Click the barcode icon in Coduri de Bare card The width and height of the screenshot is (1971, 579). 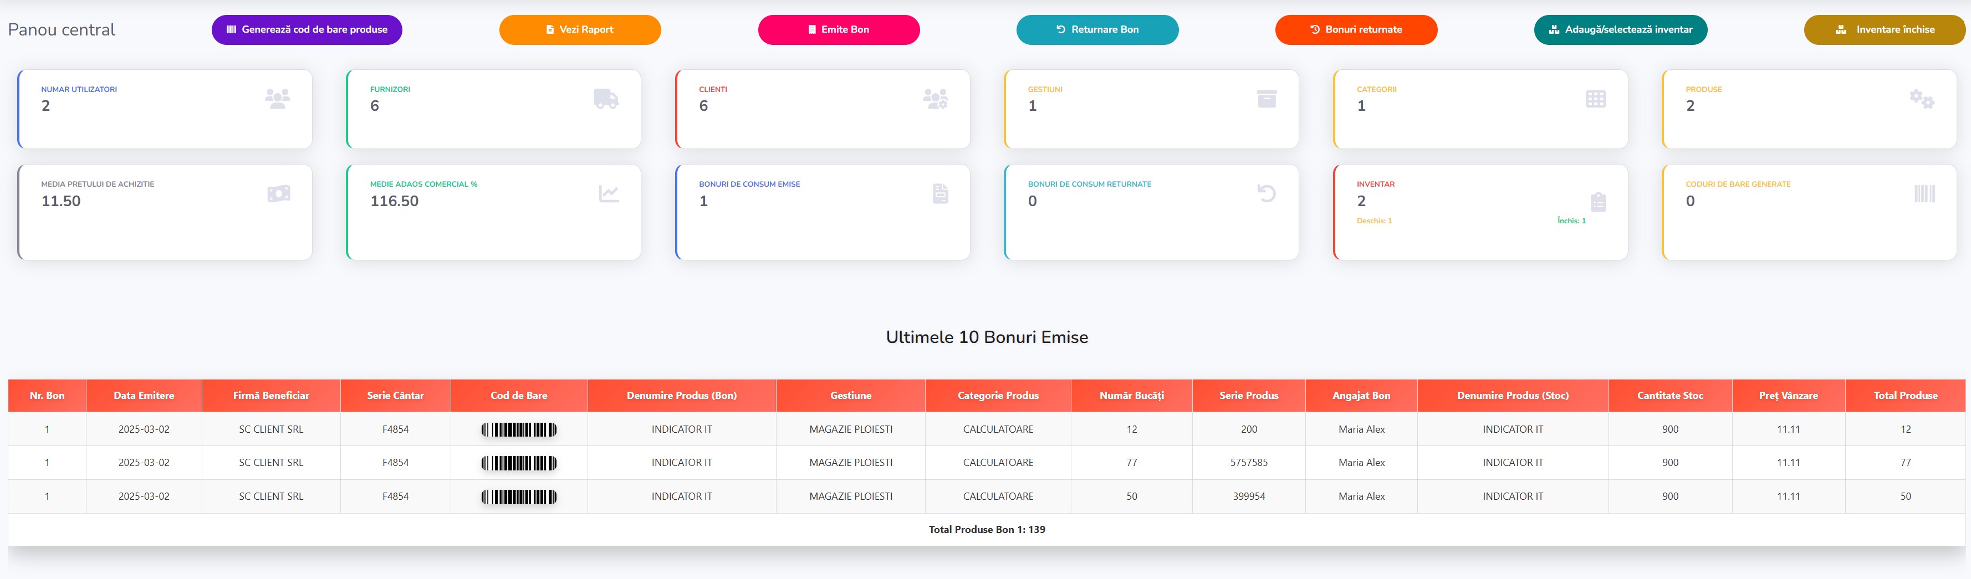1924,193
